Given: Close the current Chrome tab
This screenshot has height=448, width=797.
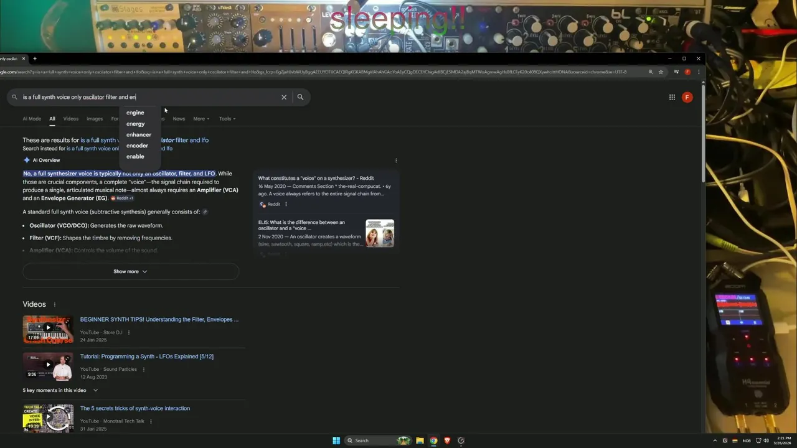Looking at the screenshot, I should (24, 58).
